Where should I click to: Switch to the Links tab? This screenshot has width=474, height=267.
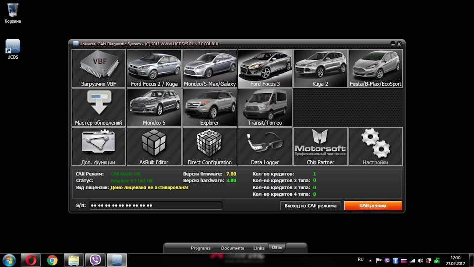pos(259,248)
